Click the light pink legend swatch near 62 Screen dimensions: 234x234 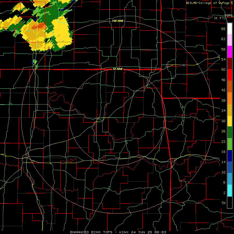pos(230,40)
